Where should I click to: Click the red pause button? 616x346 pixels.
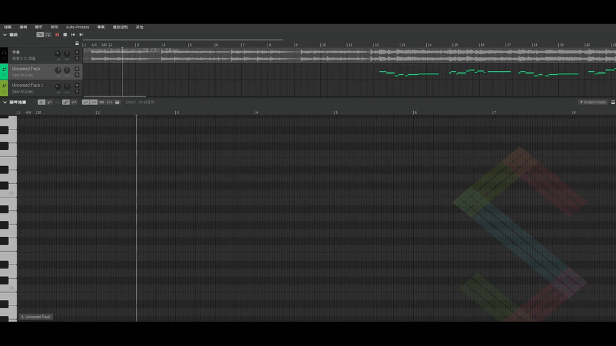[x=57, y=35]
